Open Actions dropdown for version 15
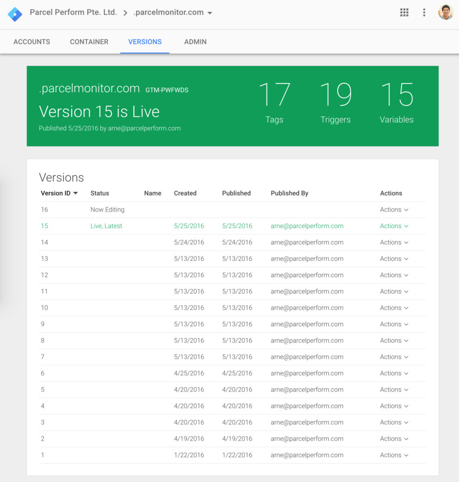This screenshot has width=459, height=482. tap(394, 226)
